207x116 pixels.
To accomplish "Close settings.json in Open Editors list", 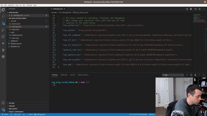I will [x=9, y=15].
